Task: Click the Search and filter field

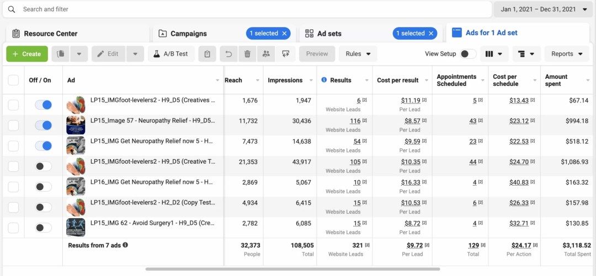Action: (x=247, y=9)
